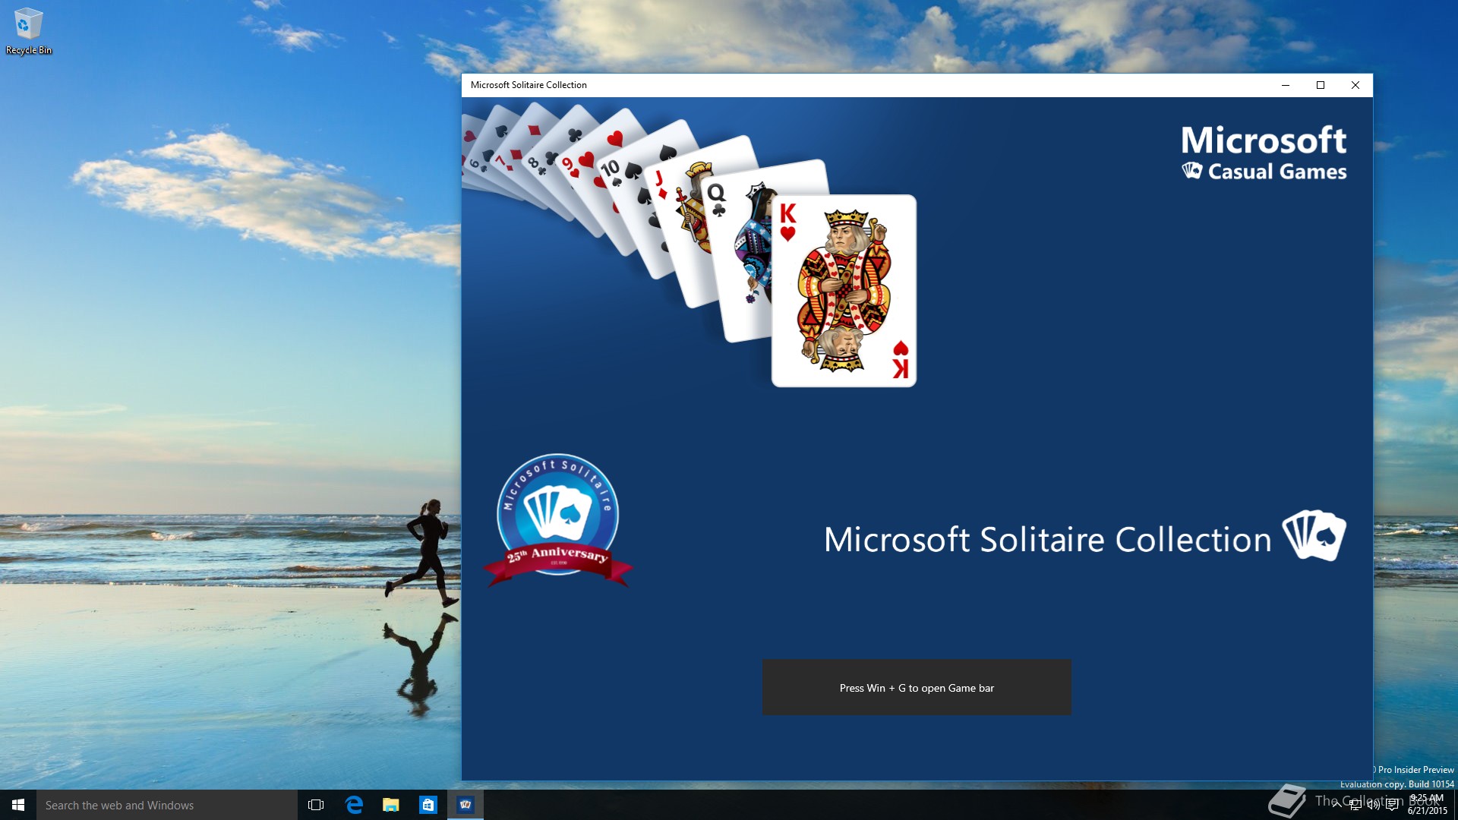Close the Microsoft Solitaire Collection window
Viewport: 1458px width, 820px height.
1355,85
